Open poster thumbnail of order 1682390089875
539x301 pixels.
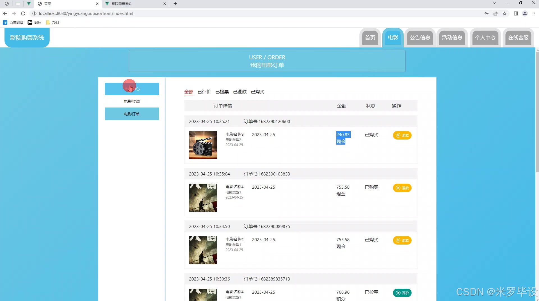coord(203,250)
